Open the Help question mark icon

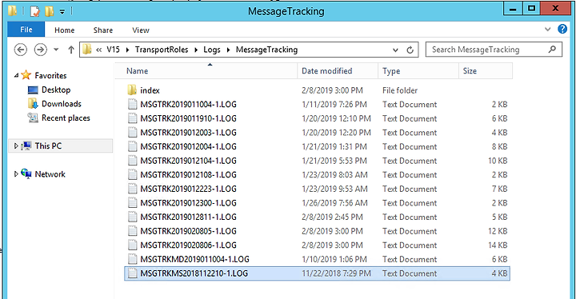point(562,29)
